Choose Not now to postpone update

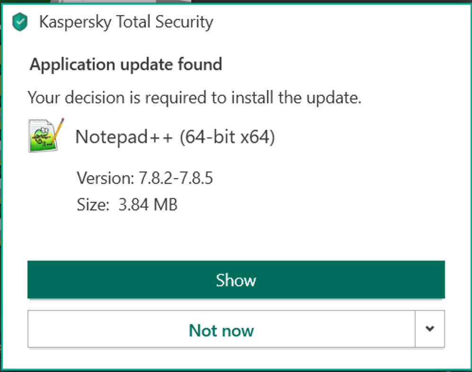point(221,330)
